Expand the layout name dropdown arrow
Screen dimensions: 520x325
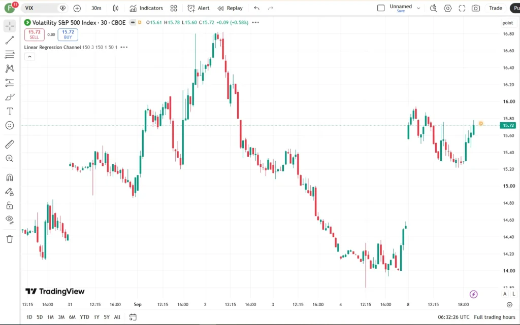(418, 8)
